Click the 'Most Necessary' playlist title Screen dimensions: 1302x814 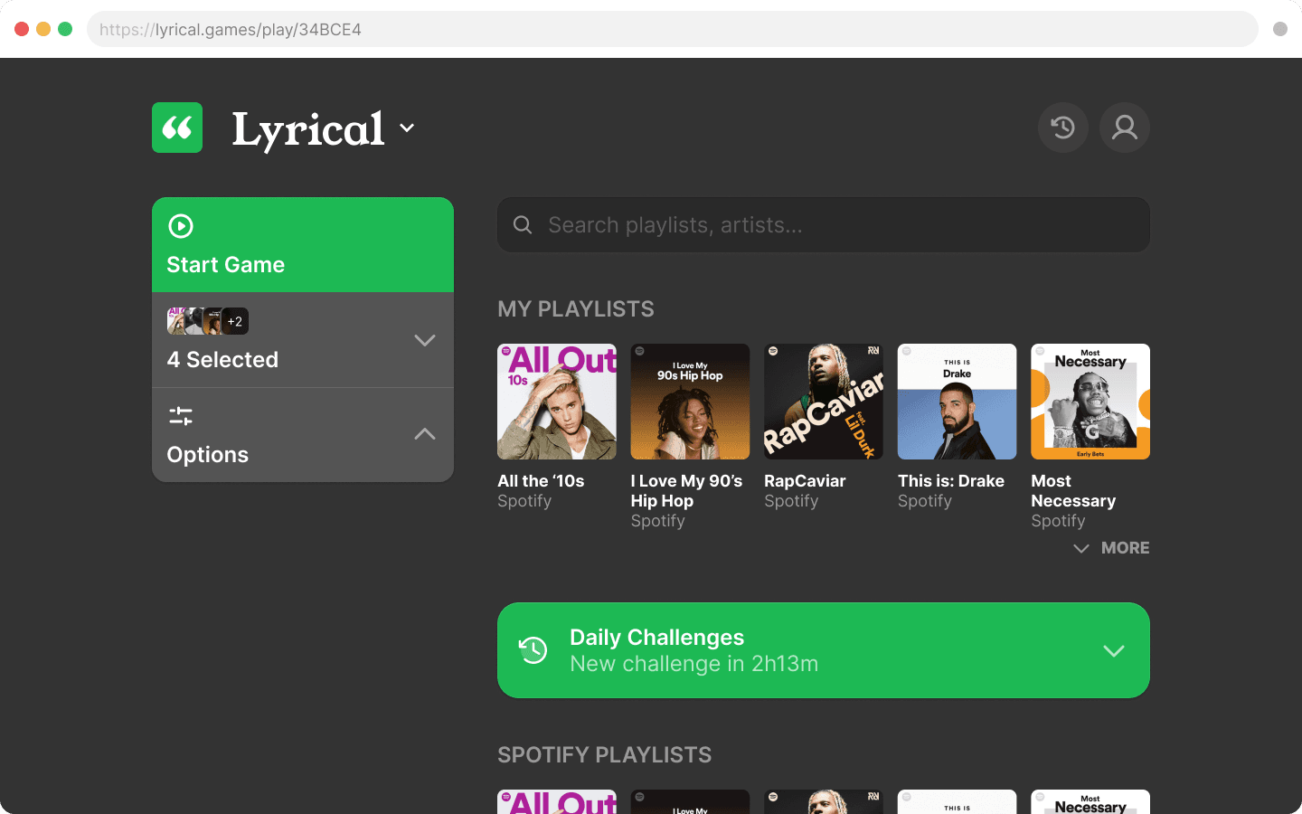(x=1073, y=491)
